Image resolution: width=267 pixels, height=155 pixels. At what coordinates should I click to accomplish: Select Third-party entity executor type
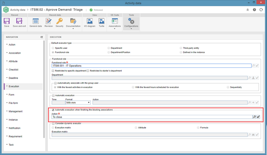click(x=181, y=48)
